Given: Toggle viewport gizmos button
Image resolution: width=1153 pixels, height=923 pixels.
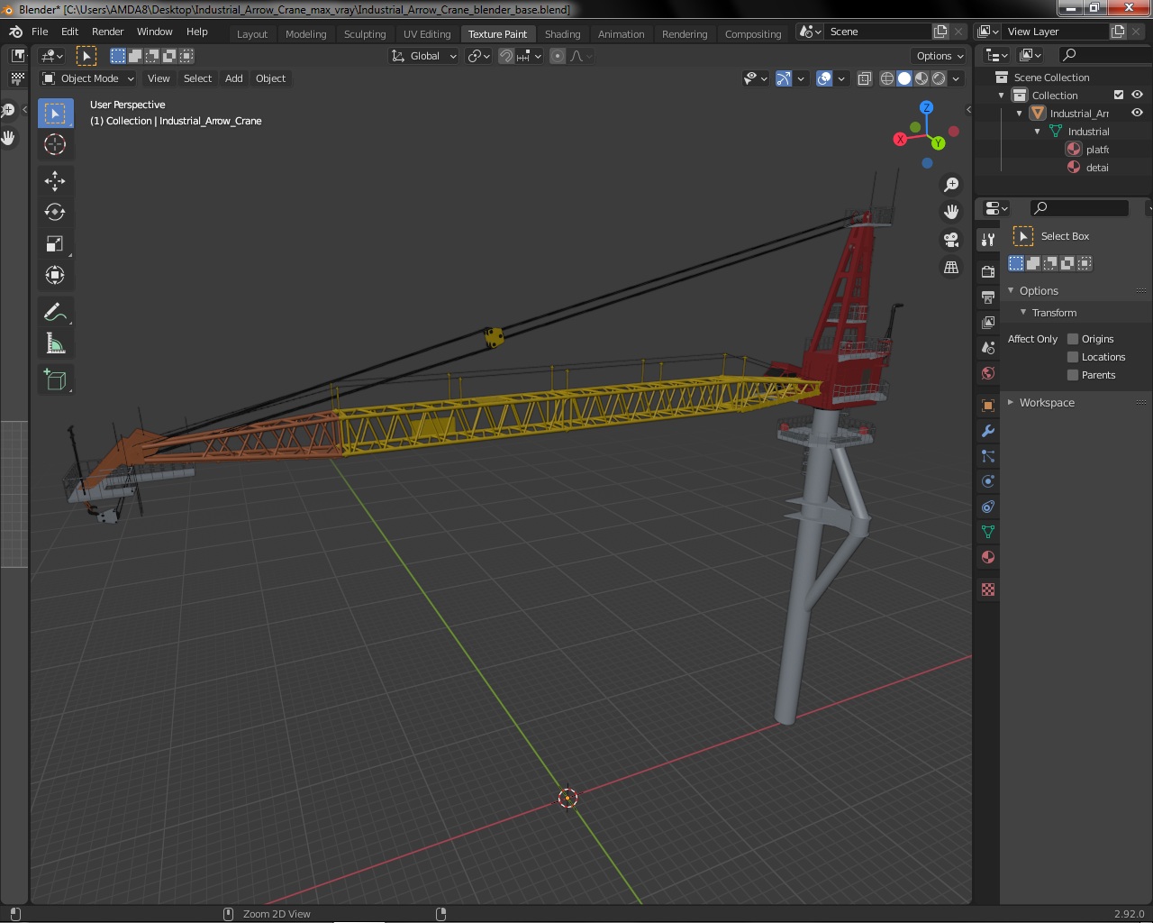Looking at the screenshot, I should (x=784, y=78).
